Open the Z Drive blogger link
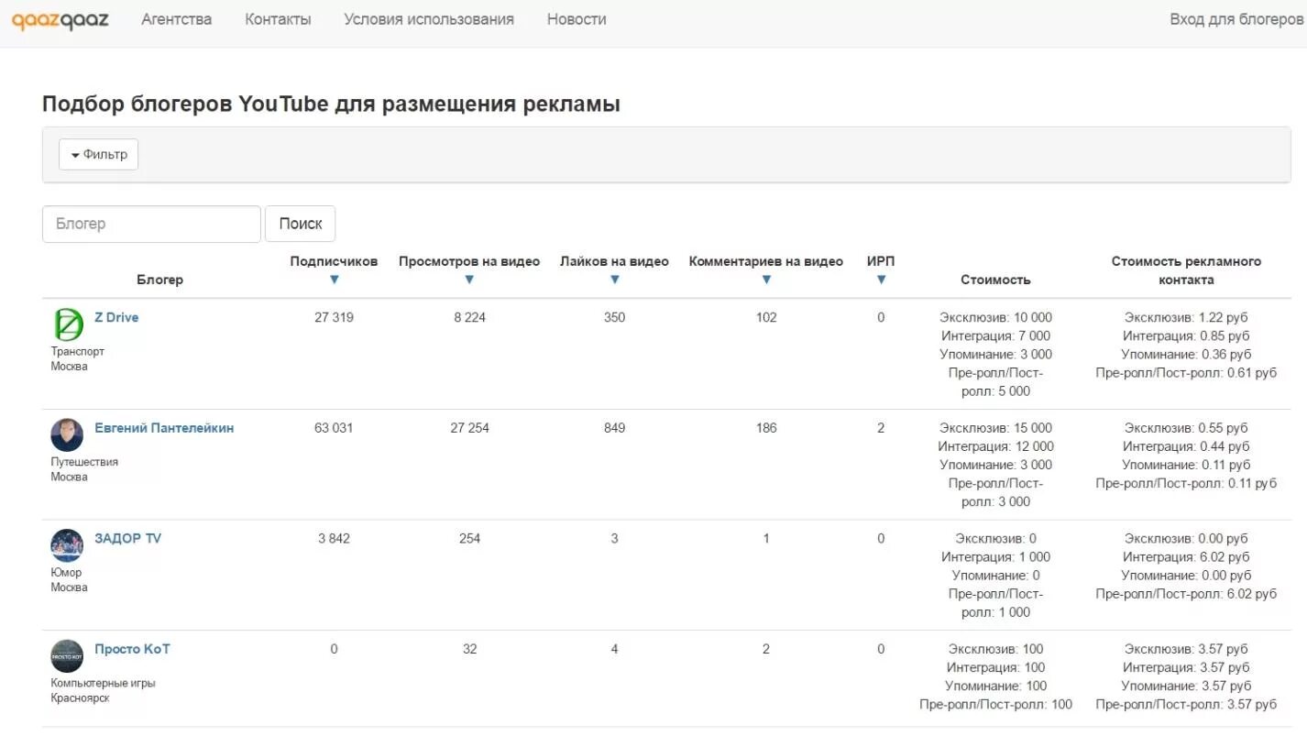Viewport: 1307px width, 736px height. point(116,317)
